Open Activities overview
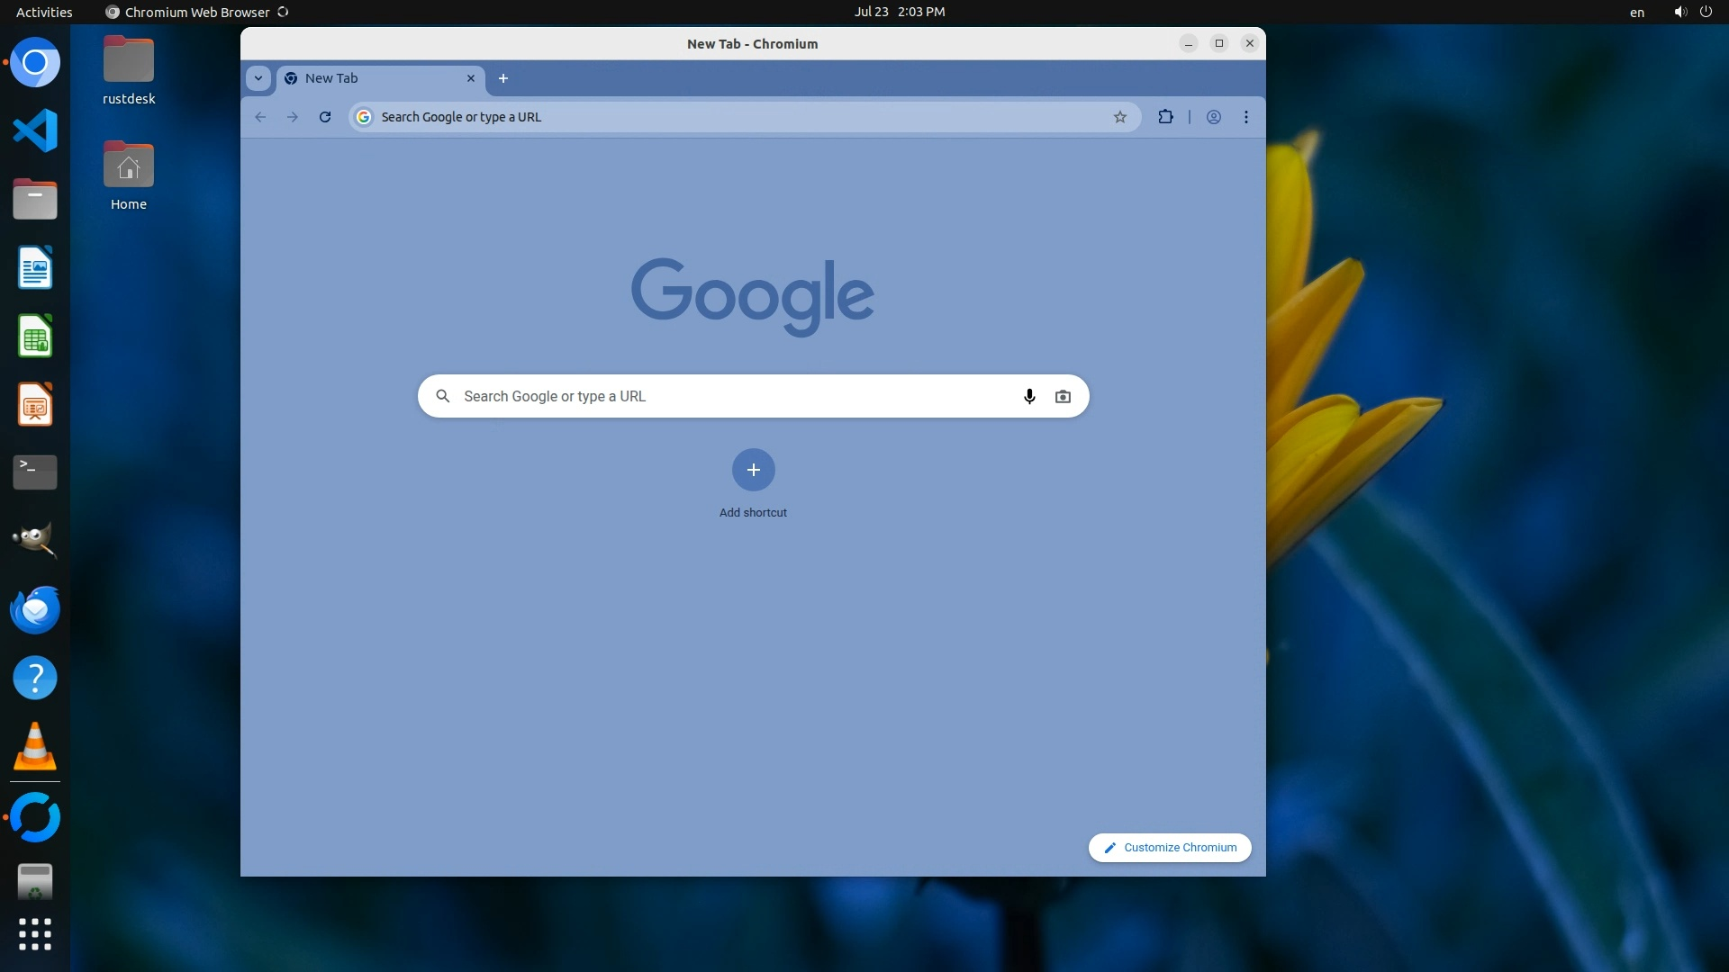The width and height of the screenshot is (1729, 972). [x=44, y=12]
